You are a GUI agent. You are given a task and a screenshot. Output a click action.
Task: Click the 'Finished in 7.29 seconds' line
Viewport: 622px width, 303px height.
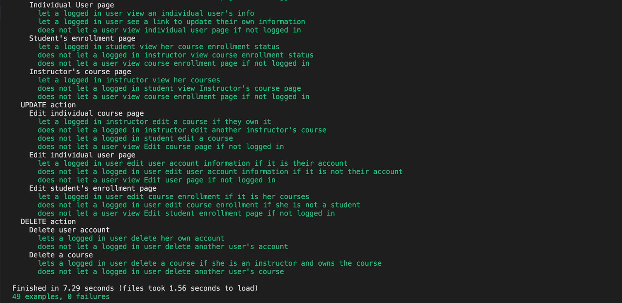click(x=135, y=288)
